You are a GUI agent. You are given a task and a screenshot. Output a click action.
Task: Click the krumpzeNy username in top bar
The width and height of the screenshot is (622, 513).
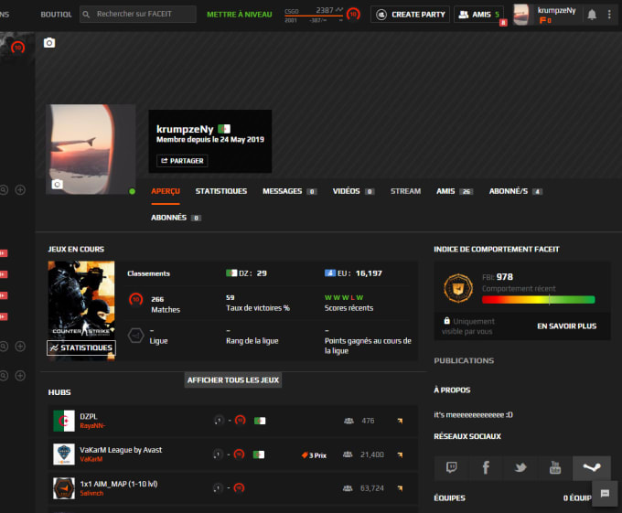[556, 10]
